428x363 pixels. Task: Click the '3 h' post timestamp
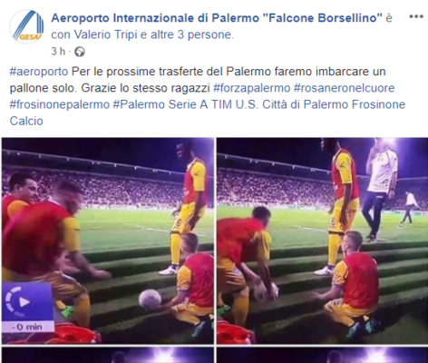click(58, 52)
